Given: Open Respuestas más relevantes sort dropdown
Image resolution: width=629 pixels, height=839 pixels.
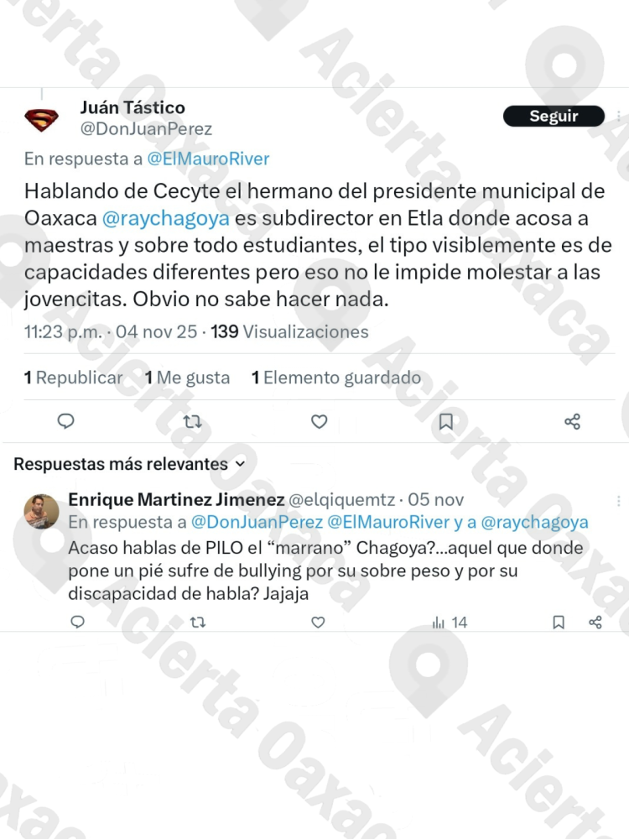Looking at the screenshot, I should (129, 464).
